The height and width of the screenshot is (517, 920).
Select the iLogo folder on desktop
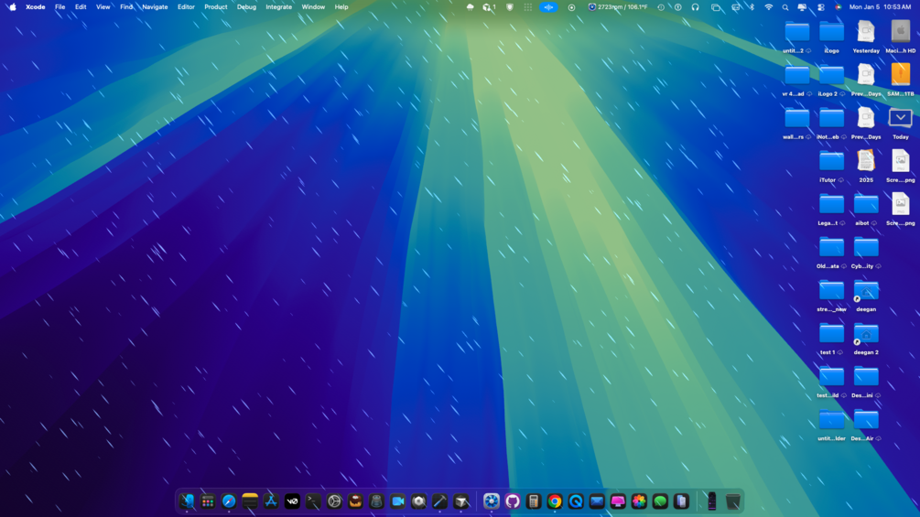tap(831, 32)
